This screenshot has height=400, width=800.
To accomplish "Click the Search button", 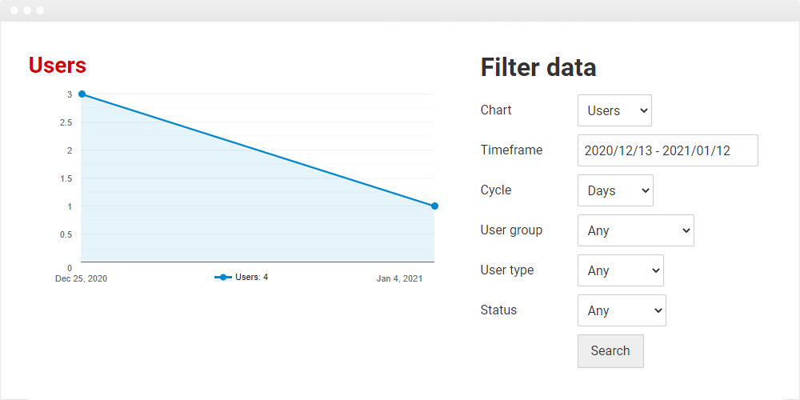I will pos(610,351).
